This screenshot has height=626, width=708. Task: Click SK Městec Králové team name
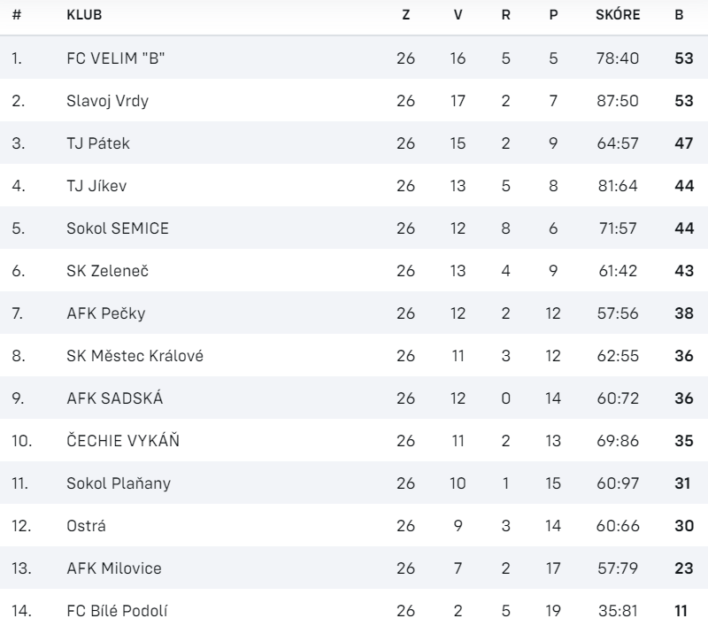click(129, 356)
